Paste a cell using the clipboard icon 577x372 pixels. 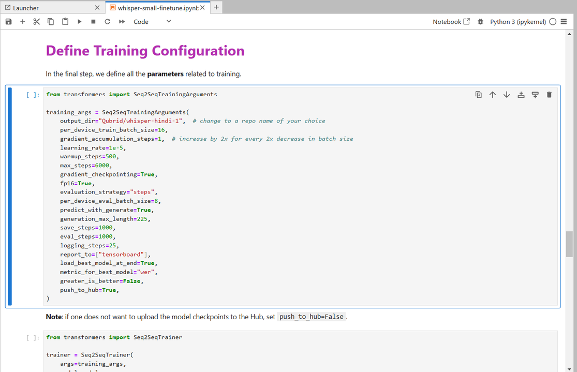tap(65, 22)
